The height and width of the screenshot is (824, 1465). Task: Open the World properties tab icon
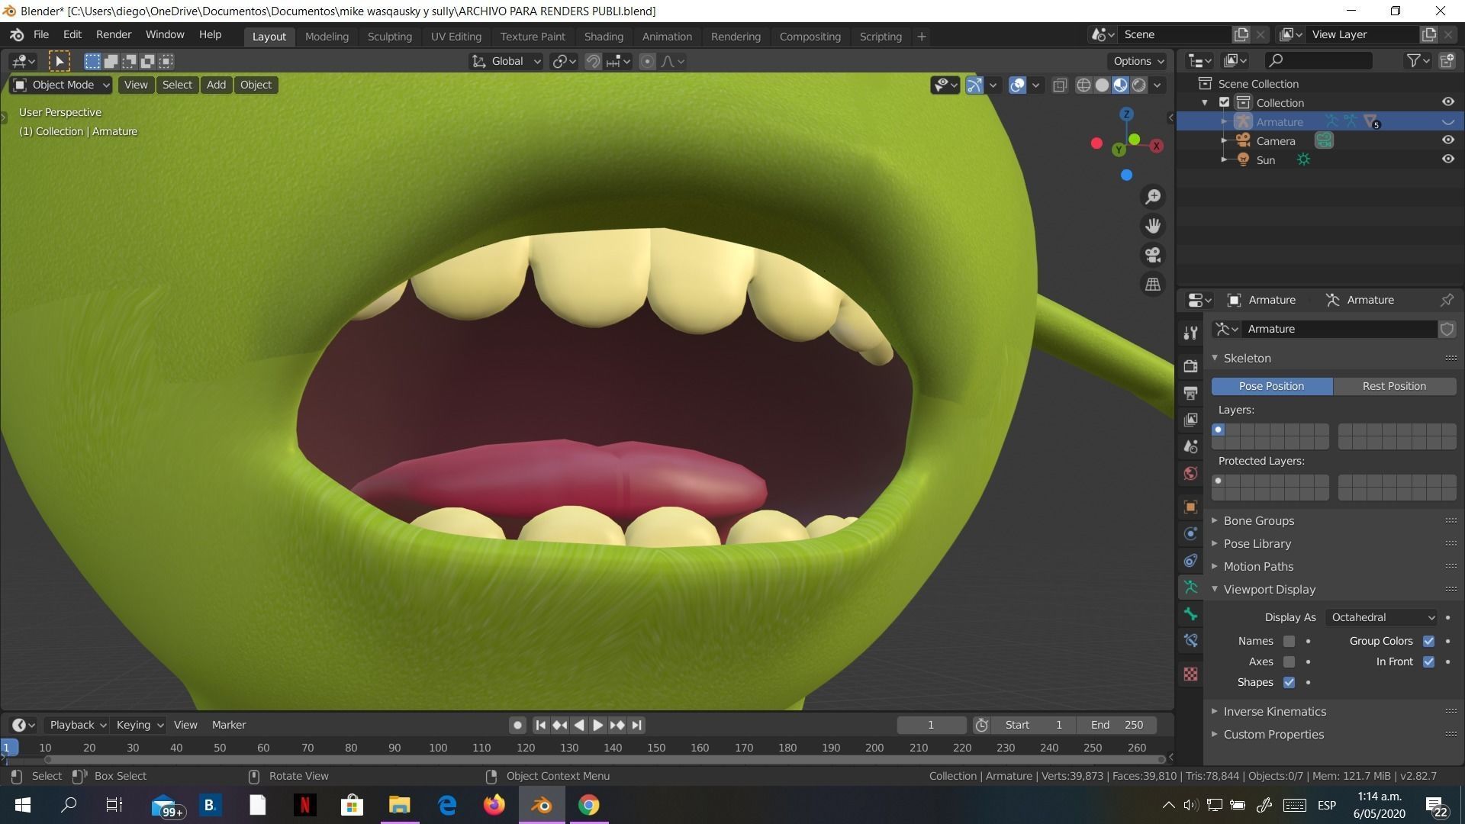[1190, 473]
